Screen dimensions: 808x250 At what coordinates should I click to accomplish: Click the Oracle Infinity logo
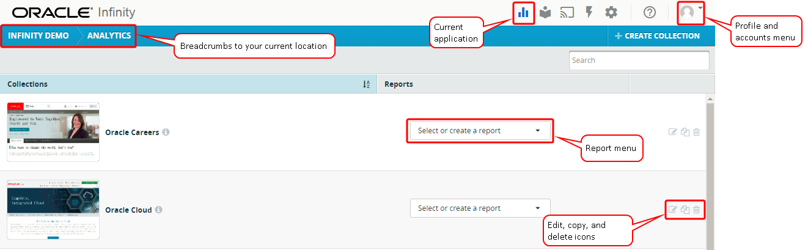pos(73,12)
